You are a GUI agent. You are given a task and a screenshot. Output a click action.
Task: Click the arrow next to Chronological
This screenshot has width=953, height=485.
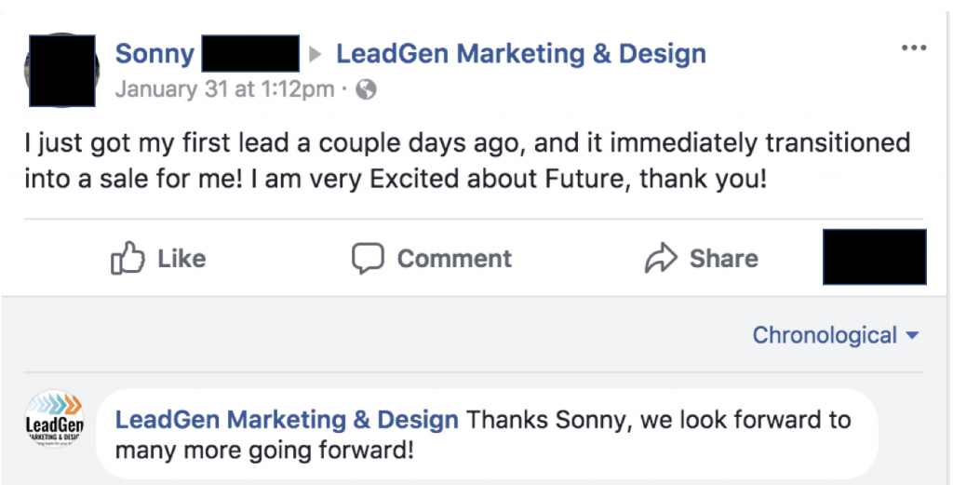pyautogui.click(x=912, y=336)
